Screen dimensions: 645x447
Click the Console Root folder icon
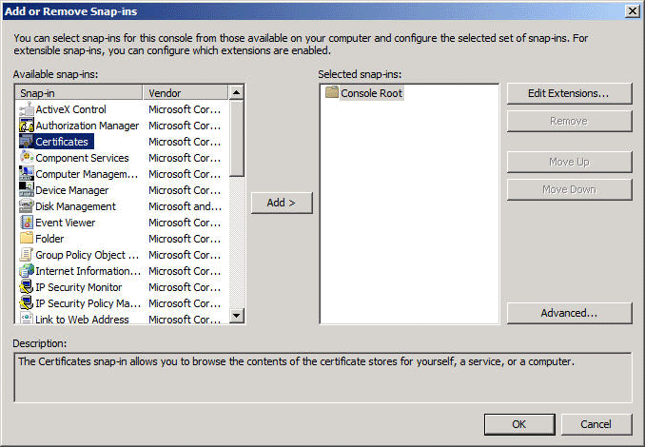coord(332,92)
